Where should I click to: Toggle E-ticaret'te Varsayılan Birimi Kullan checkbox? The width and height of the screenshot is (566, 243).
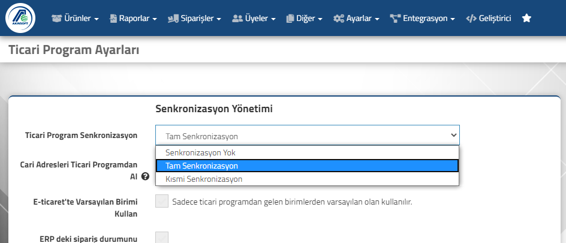click(162, 201)
